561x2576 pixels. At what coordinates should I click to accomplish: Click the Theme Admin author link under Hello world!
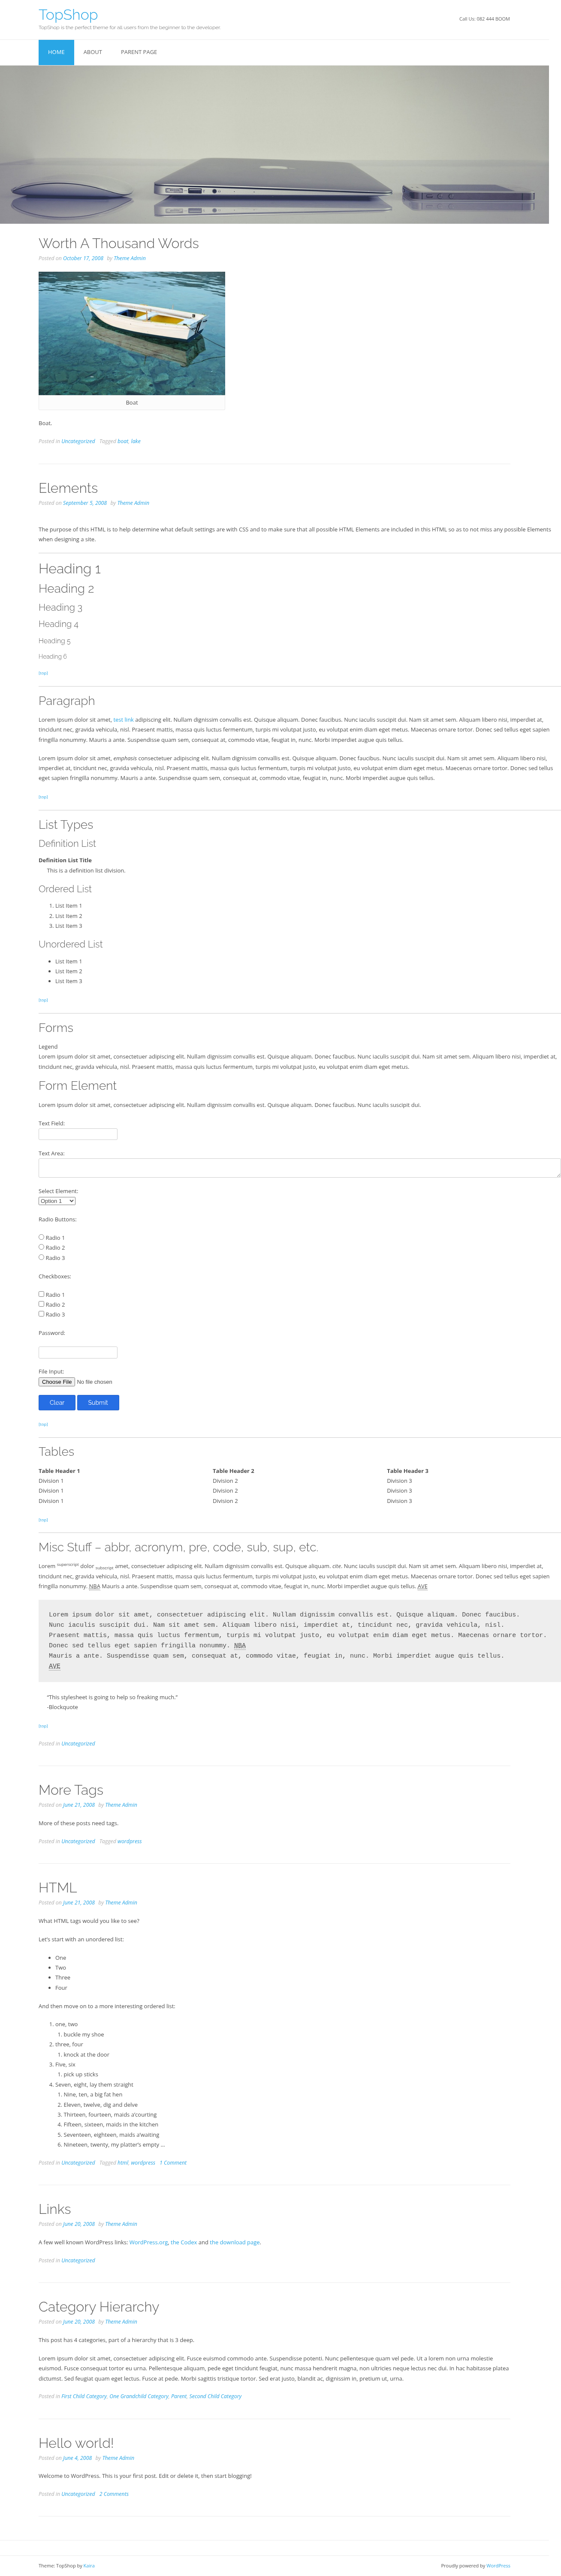pos(118,2458)
